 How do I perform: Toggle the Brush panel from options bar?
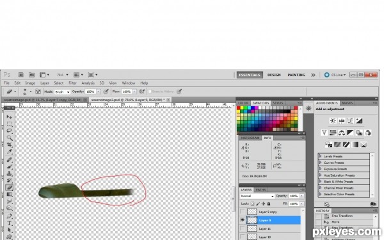[x=38, y=92]
